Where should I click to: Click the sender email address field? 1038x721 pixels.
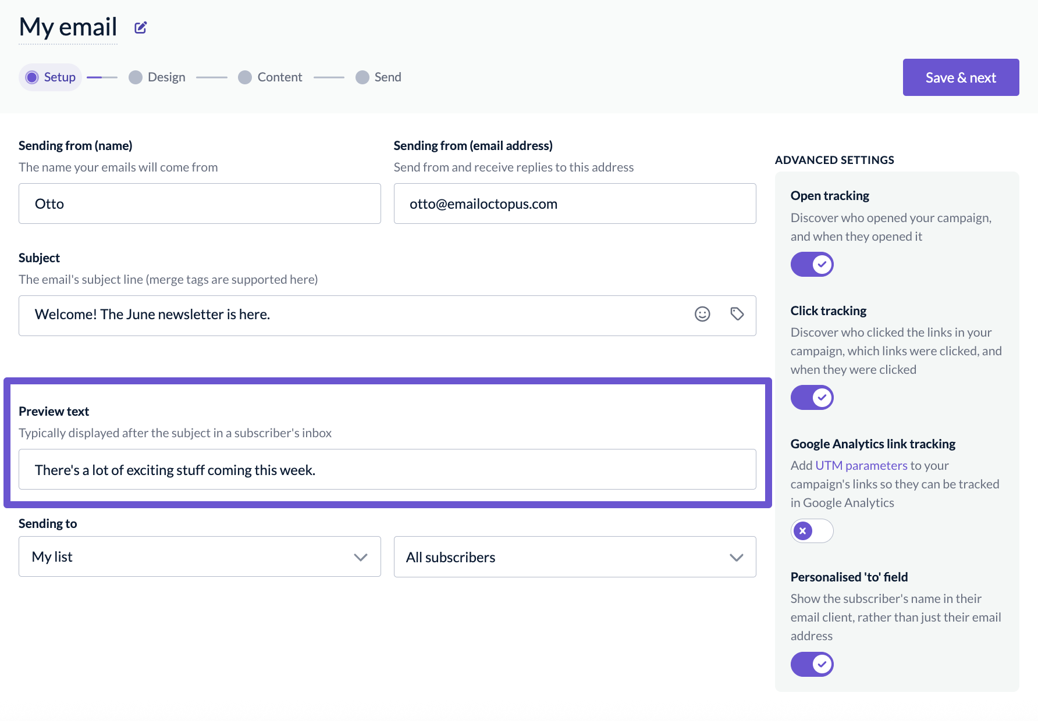pos(574,204)
